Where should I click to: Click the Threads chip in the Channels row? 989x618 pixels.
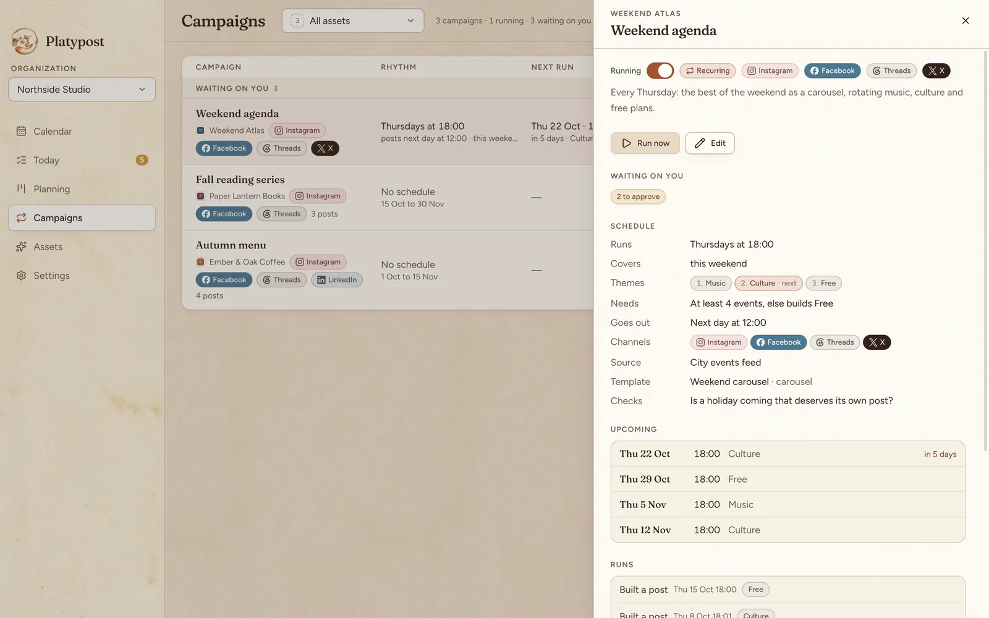click(x=834, y=342)
